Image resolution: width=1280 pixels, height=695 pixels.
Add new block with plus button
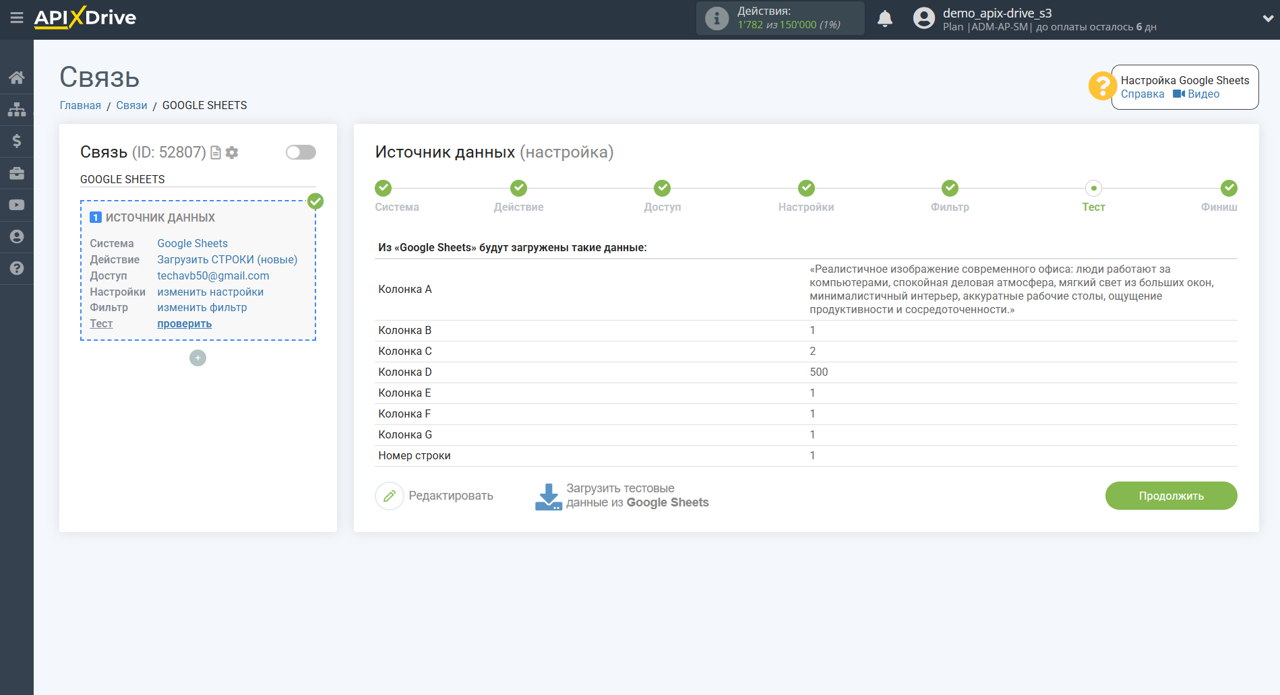[x=197, y=358]
